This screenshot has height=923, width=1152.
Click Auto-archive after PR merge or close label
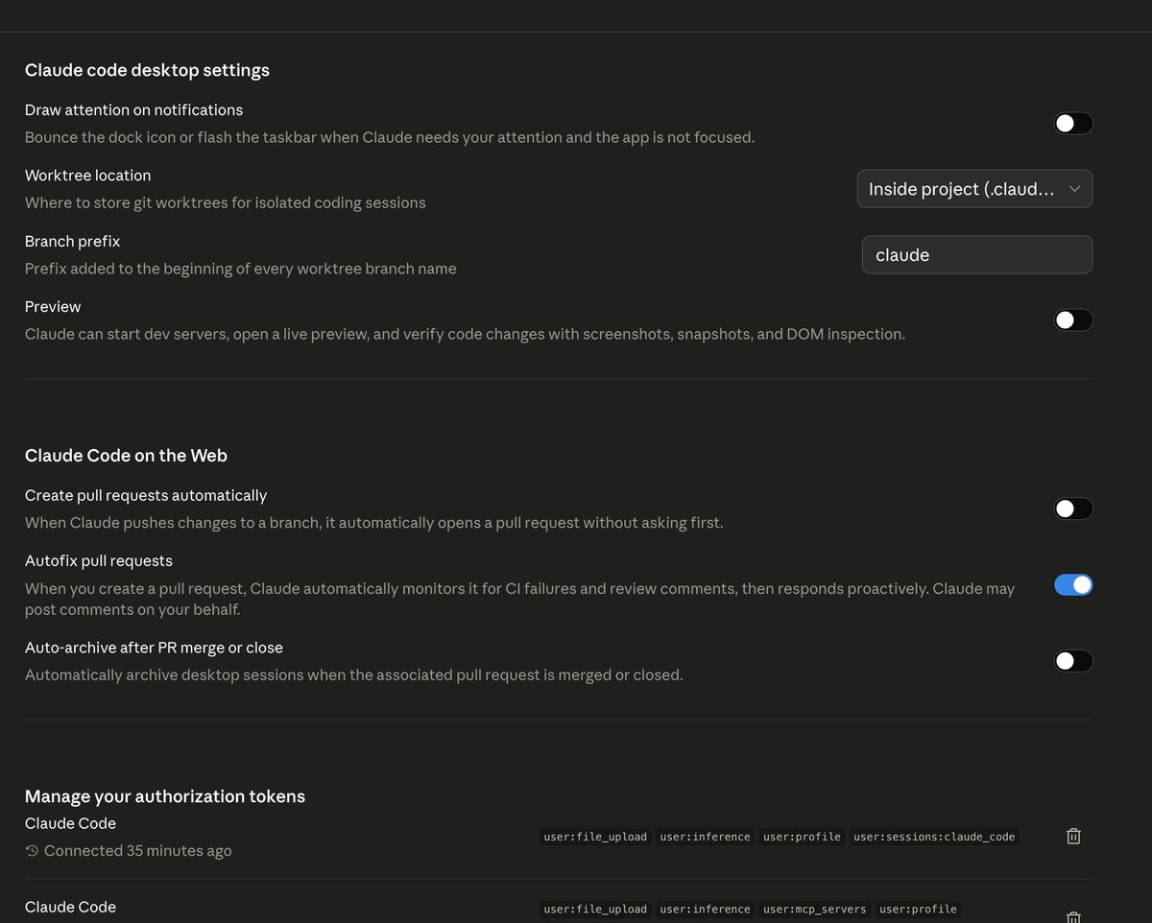point(154,648)
